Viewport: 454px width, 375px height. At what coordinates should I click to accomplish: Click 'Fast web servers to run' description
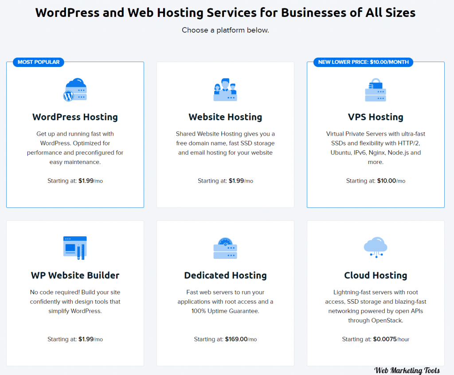[x=225, y=301]
